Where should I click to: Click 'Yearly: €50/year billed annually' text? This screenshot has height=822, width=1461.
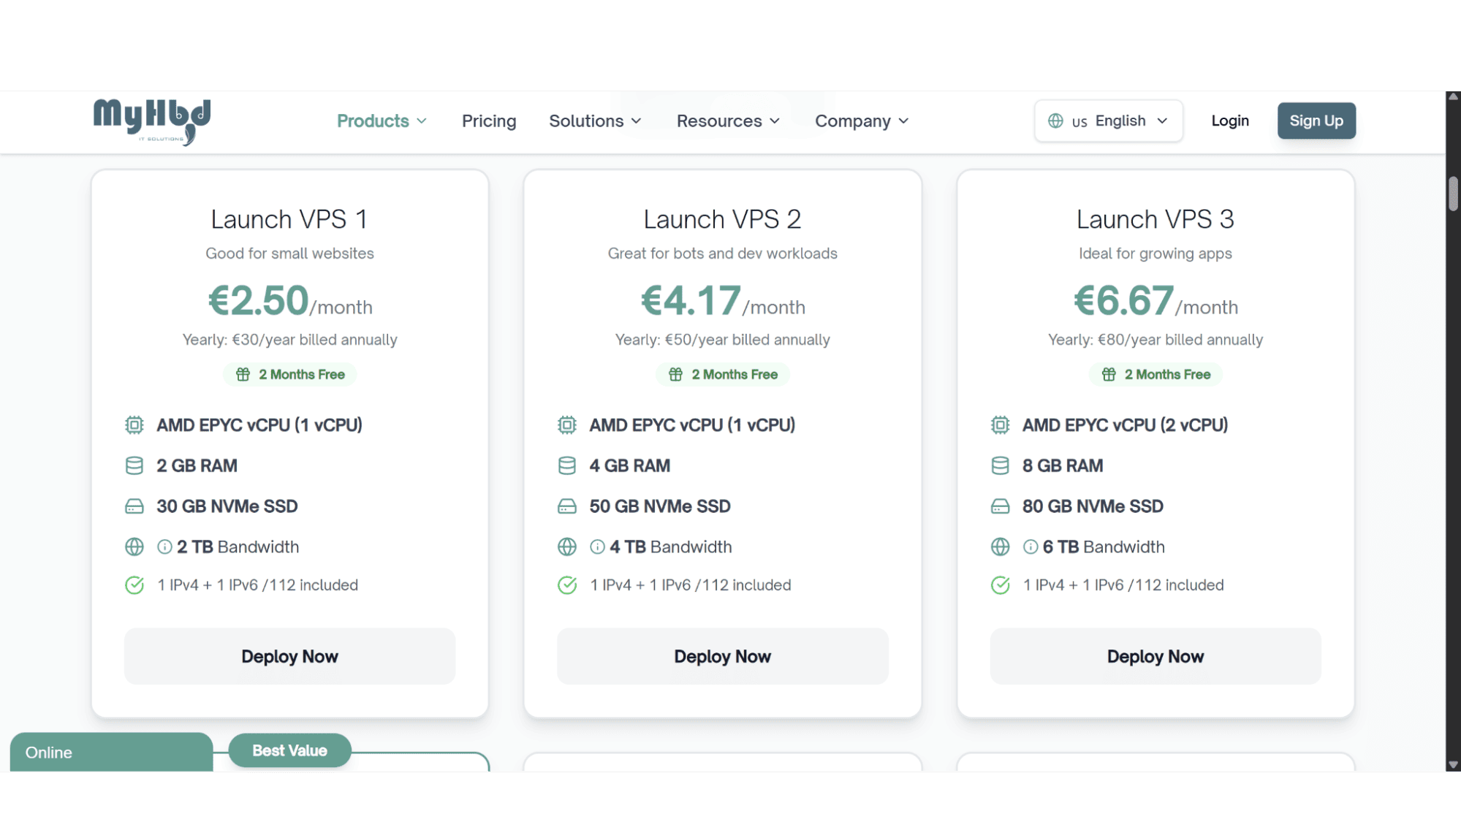[723, 340]
